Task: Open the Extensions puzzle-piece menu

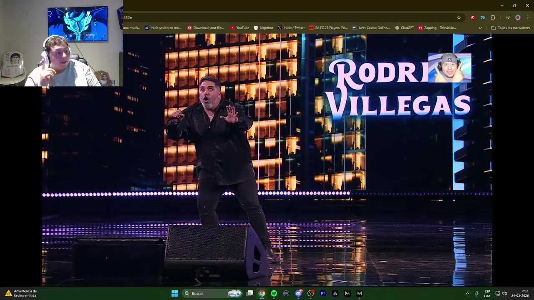Action: [x=493, y=17]
